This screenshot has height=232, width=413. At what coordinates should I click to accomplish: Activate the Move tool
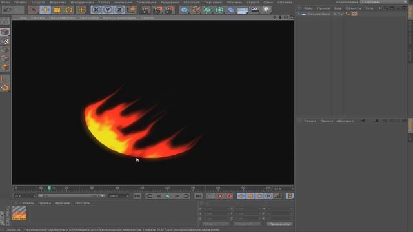[45, 10]
